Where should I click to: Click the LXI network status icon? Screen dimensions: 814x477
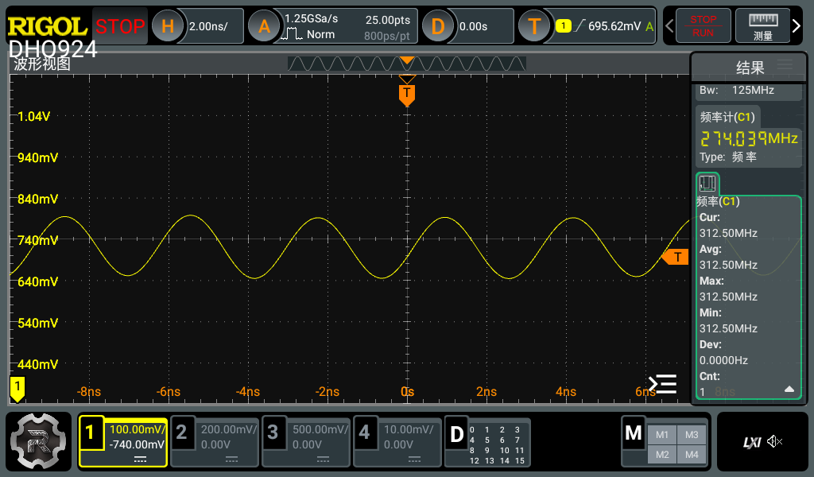click(752, 442)
